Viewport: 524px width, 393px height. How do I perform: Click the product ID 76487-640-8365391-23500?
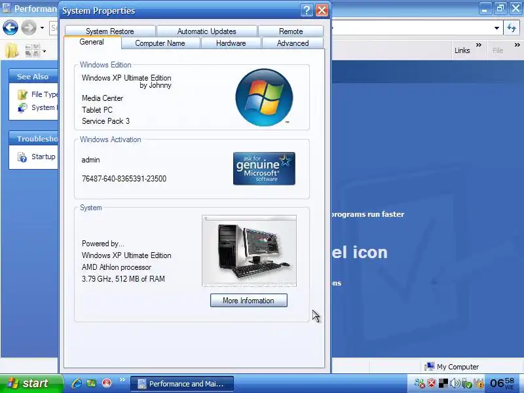point(124,179)
